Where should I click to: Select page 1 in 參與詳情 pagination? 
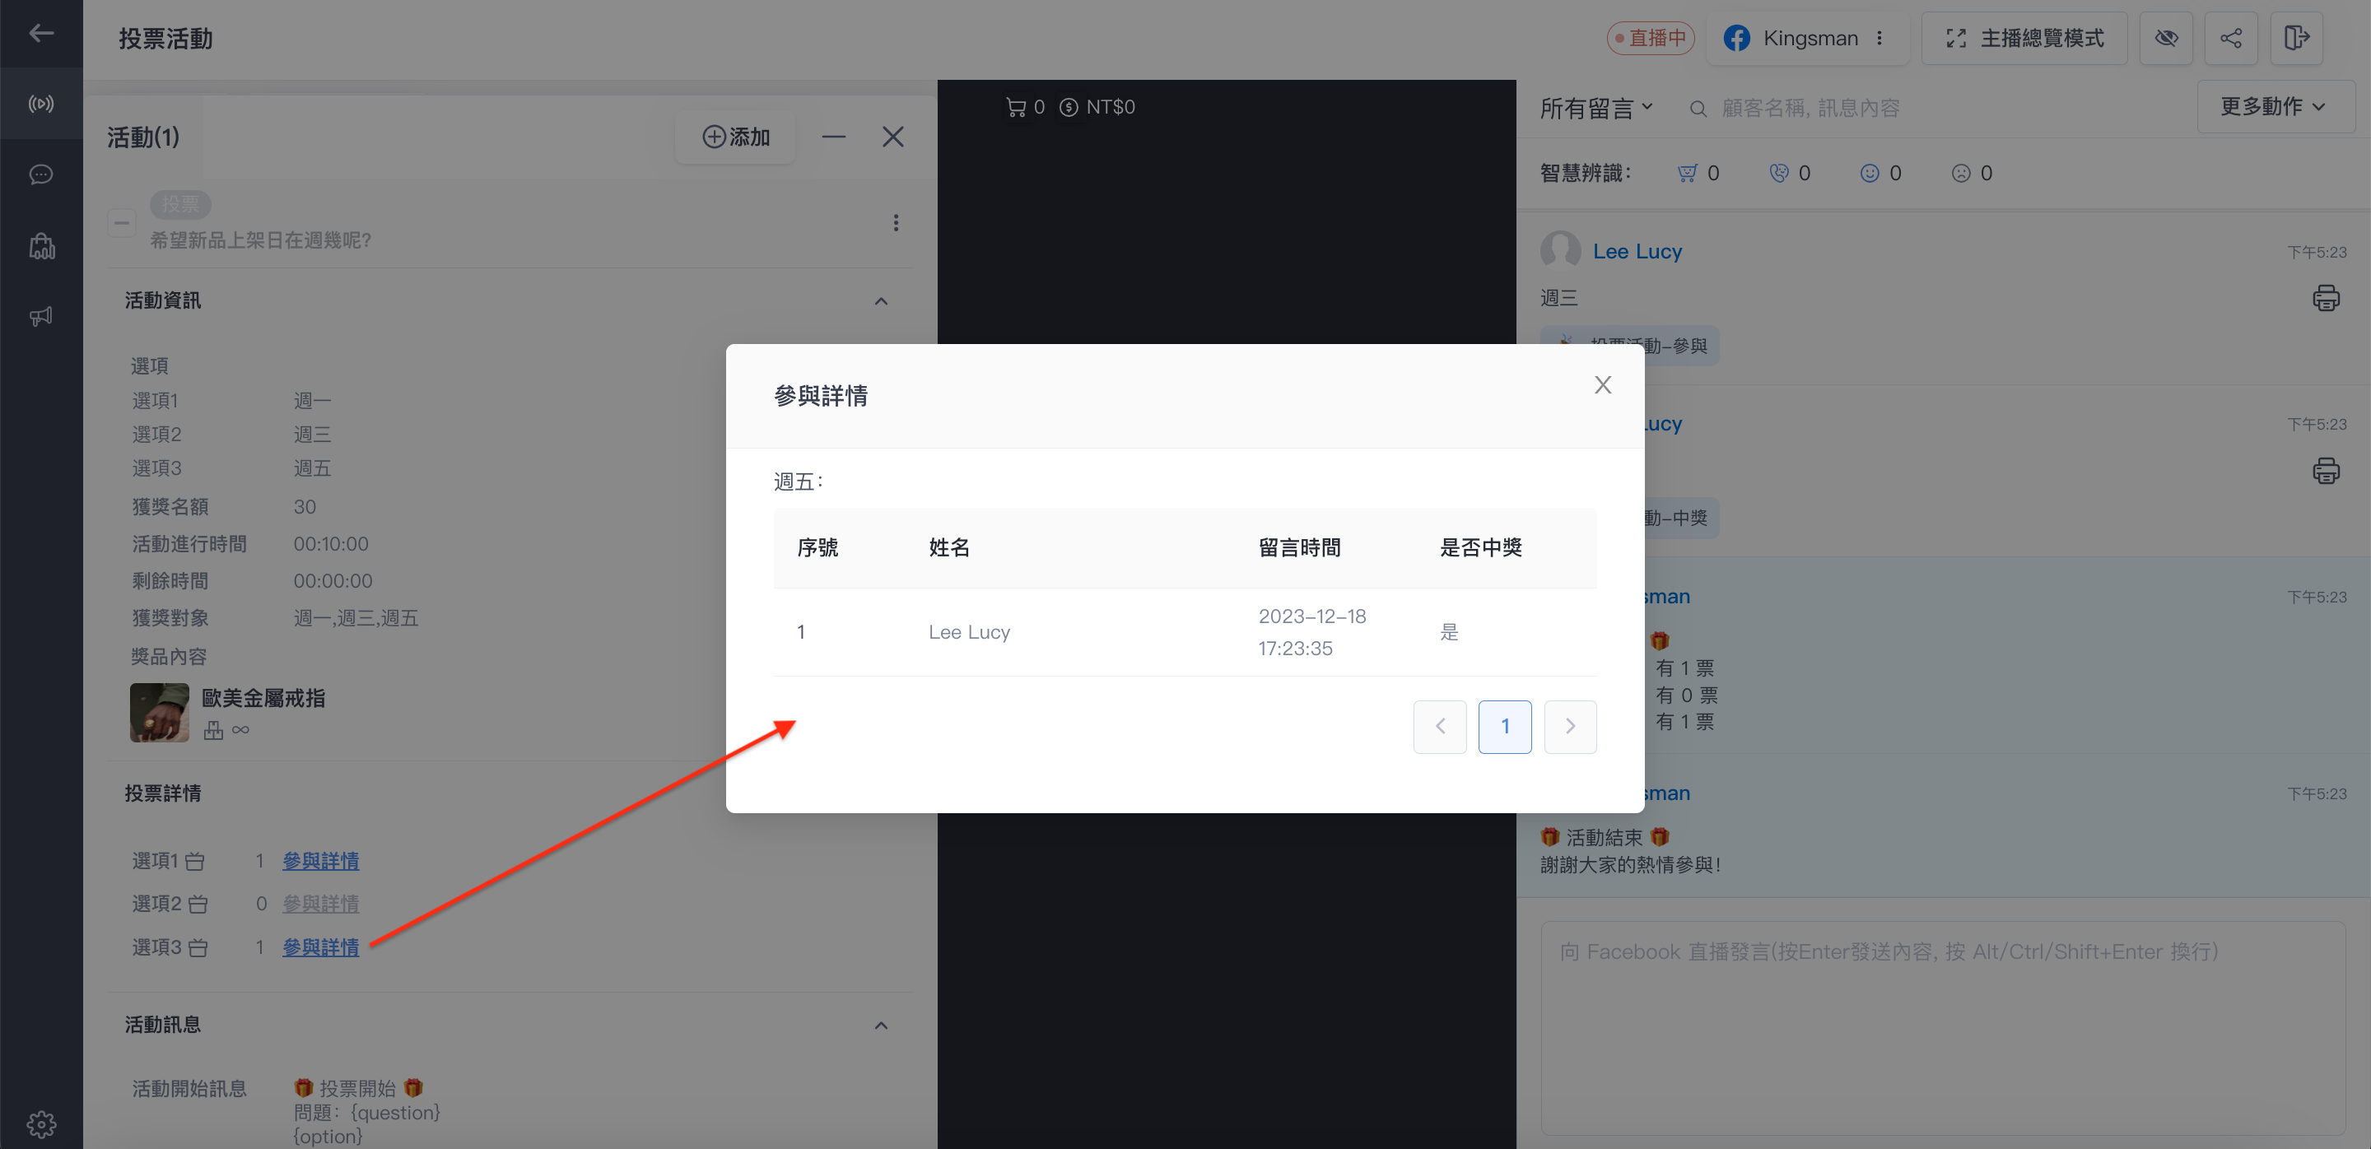1505,727
